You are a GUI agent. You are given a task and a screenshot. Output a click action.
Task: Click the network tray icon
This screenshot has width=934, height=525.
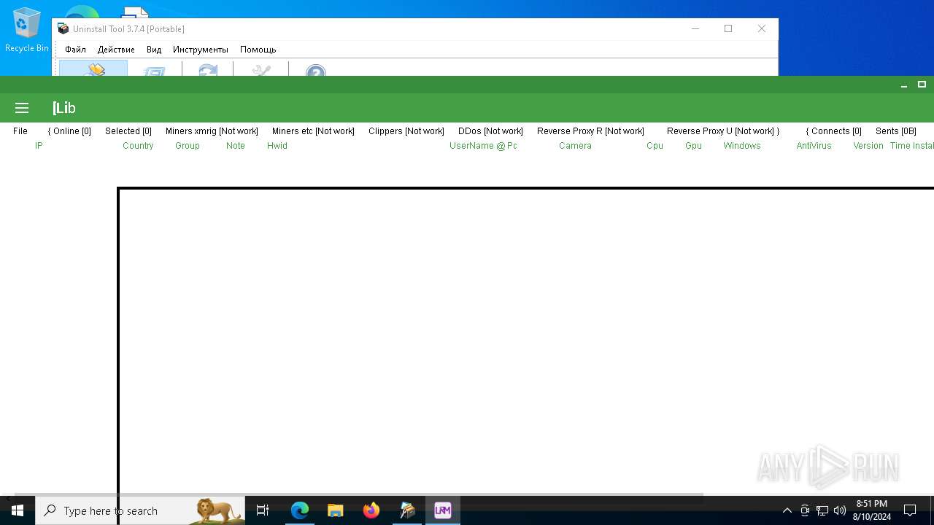pyautogui.click(x=822, y=510)
